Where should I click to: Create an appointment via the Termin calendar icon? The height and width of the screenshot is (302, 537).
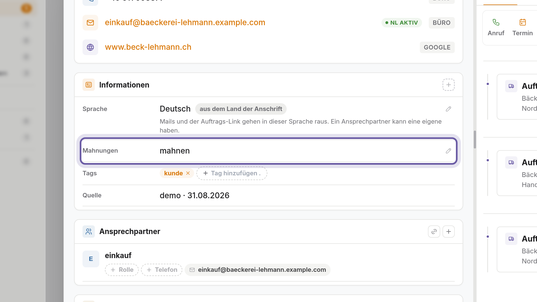coord(522,22)
